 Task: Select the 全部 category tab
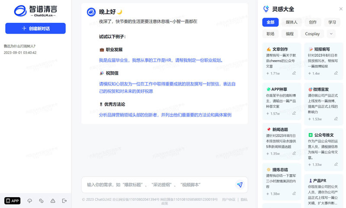tap(270, 22)
